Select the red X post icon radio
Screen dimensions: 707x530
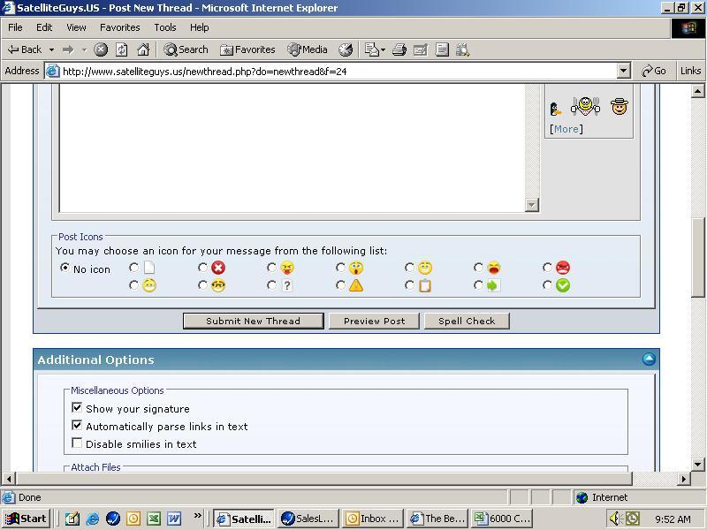[x=203, y=268]
